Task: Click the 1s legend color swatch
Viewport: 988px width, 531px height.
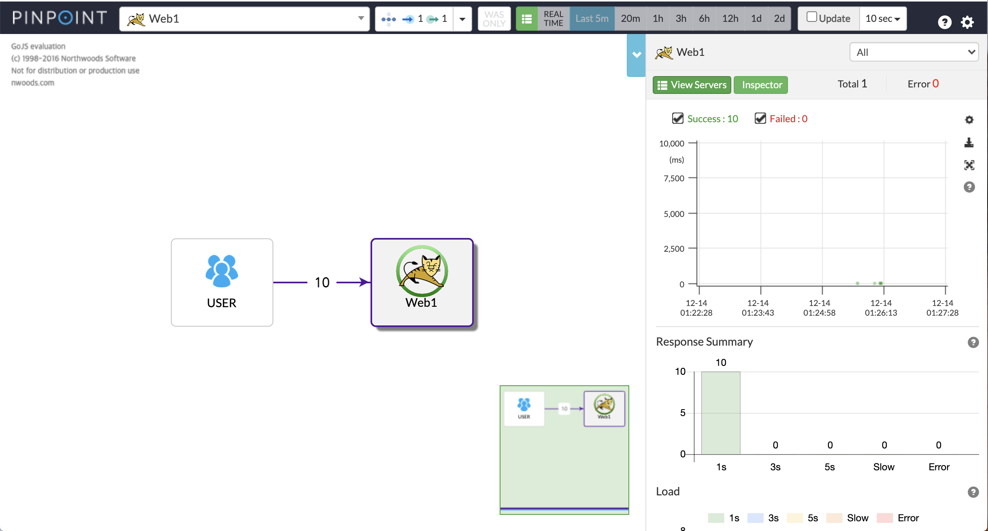Action: (x=715, y=518)
